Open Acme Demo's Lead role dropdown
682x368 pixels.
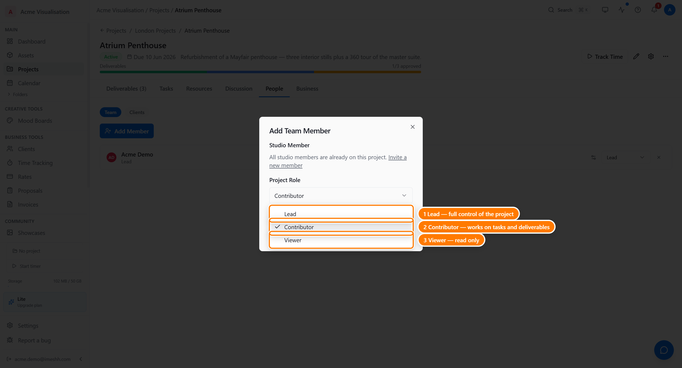pyautogui.click(x=626, y=157)
